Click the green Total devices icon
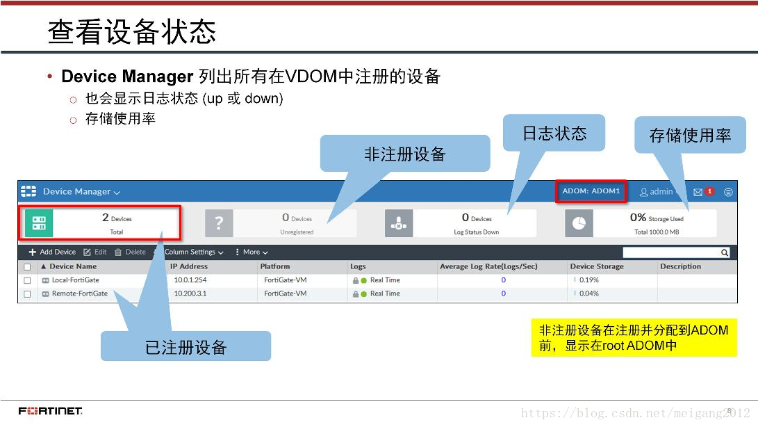 tap(39, 223)
